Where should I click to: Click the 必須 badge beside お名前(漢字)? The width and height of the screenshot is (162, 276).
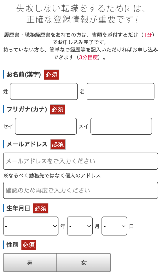[x=51, y=75]
